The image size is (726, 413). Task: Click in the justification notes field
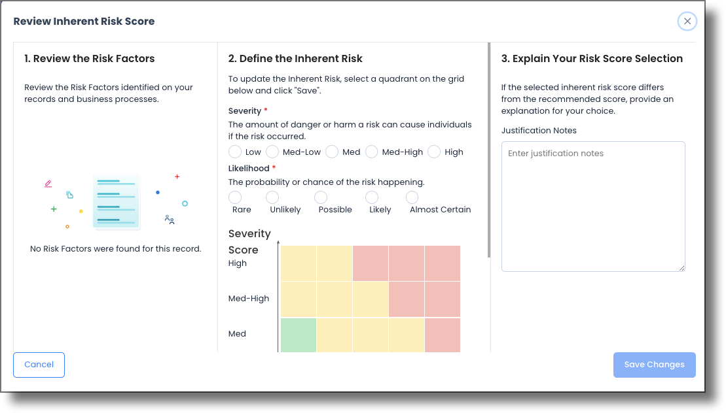coord(592,206)
